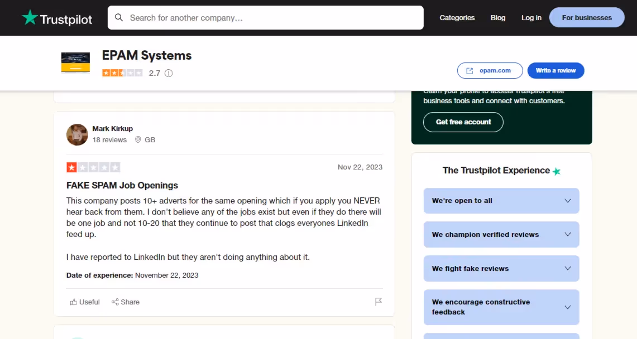Focus the company search field

265,17
